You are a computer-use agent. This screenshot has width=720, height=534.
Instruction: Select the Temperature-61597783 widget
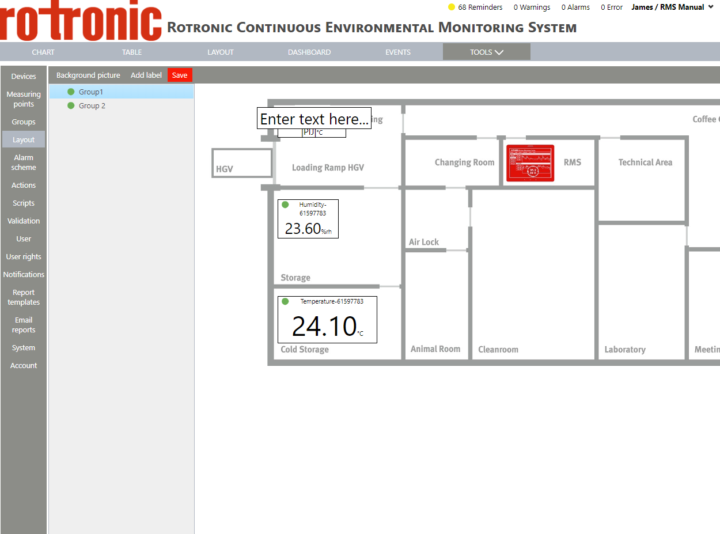pyautogui.click(x=327, y=320)
